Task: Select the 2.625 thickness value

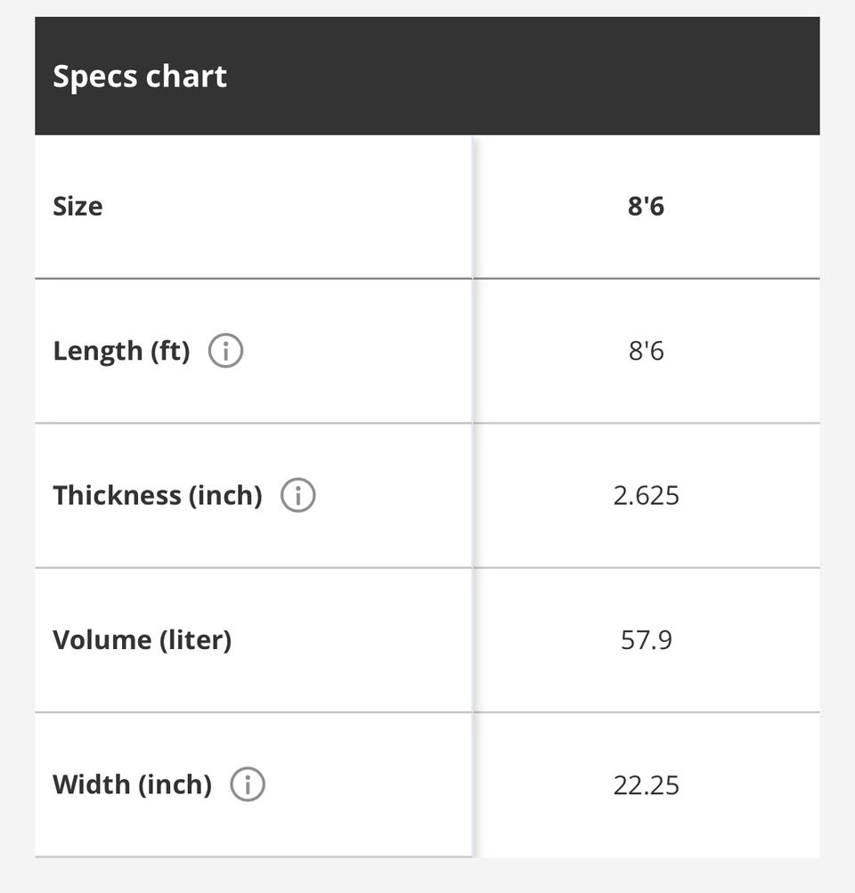Action: click(x=646, y=495)
